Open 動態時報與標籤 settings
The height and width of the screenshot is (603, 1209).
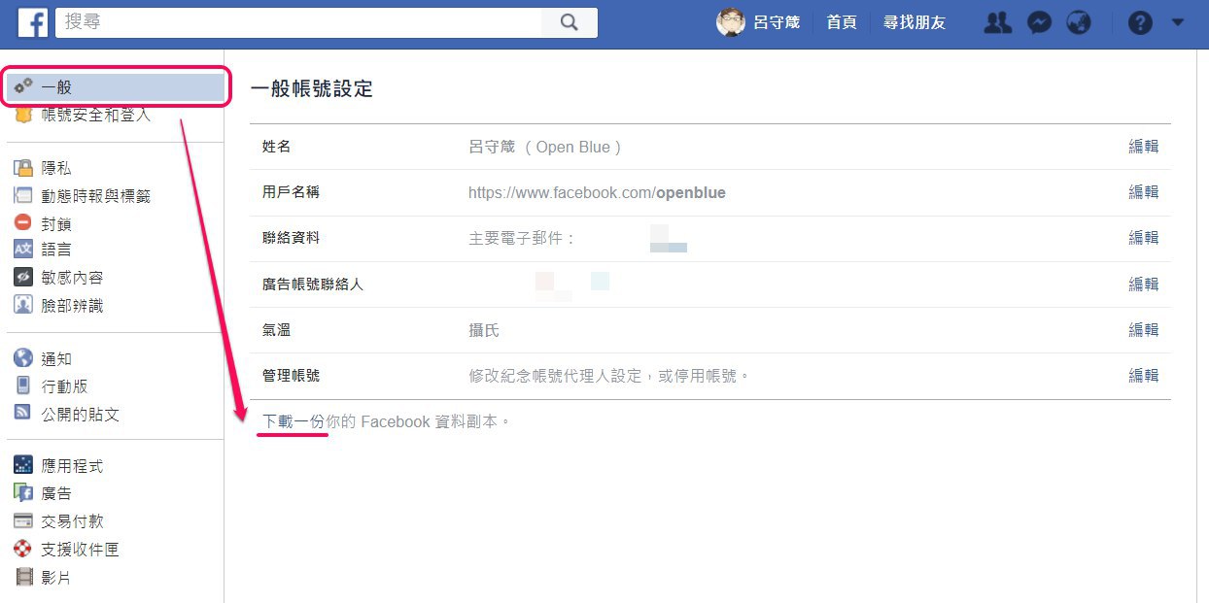coord(96,196)
